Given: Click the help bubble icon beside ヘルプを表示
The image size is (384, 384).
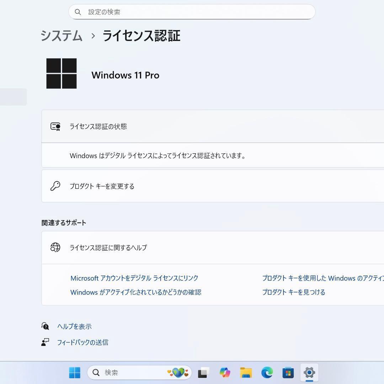Looking at the screenshot, I should [45, 326].
